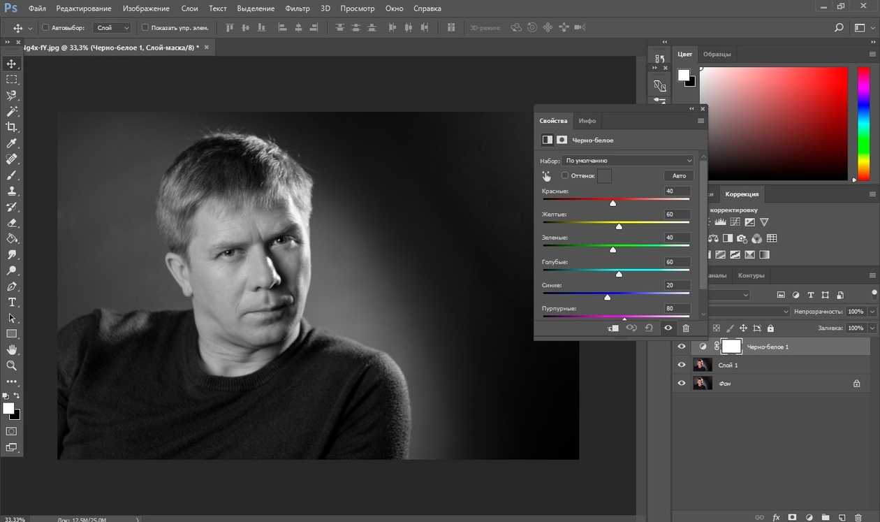Pick the Path Selection arrow tool
The height and width of the screenshot is (522, 880).
point(11,318)
